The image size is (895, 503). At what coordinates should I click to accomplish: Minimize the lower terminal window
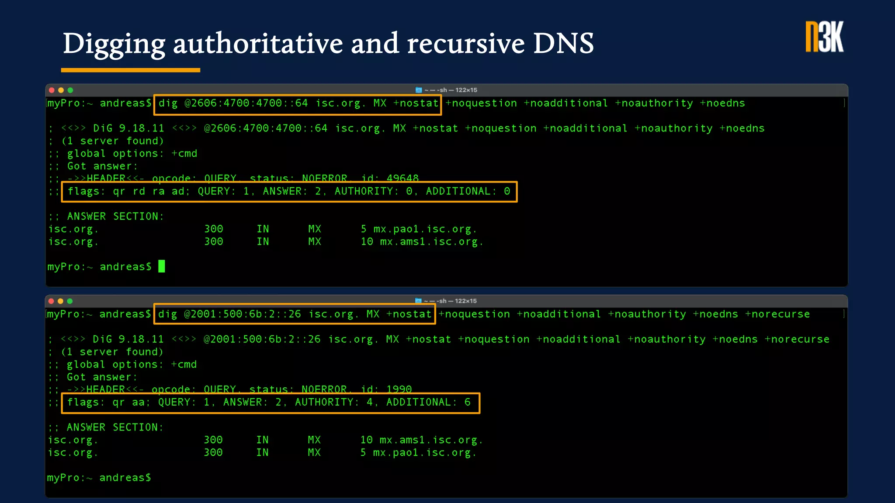(60, 301)
